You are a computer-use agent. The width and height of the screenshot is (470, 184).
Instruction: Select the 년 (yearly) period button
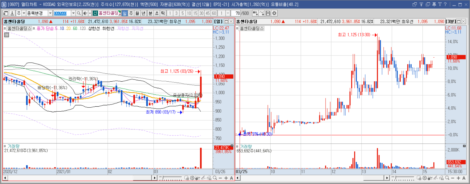(144, 13)
